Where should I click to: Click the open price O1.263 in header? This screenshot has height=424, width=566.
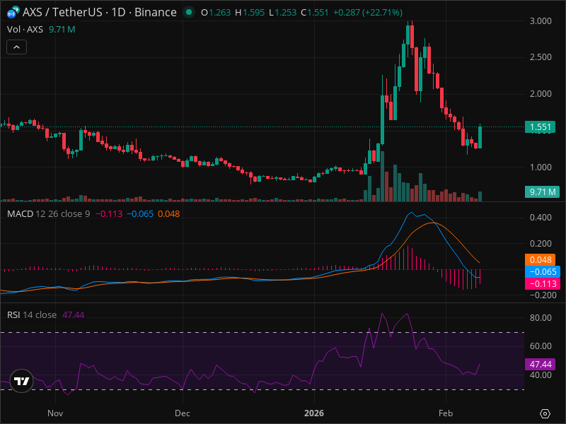[216, 13]
